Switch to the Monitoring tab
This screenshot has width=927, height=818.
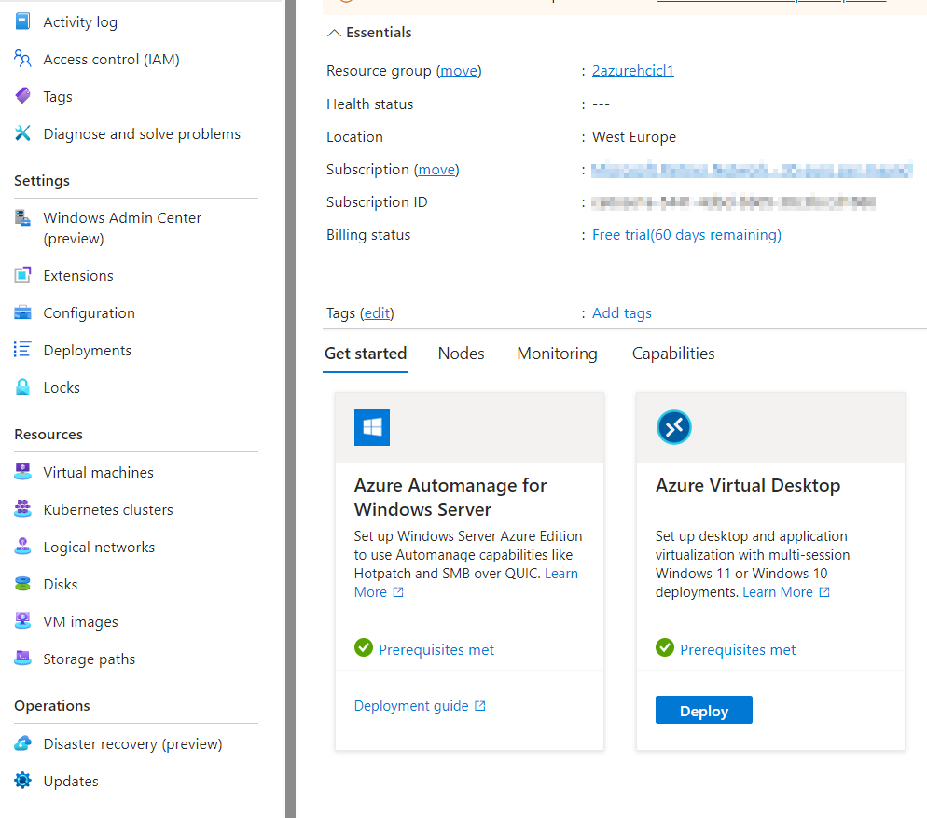point(557,354)
